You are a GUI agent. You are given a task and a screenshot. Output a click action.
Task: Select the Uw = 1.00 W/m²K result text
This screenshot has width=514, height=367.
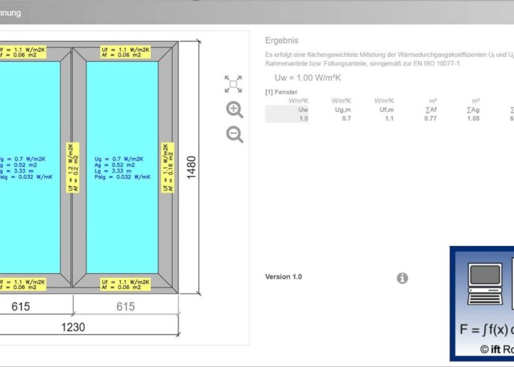(x=308, y=78)
